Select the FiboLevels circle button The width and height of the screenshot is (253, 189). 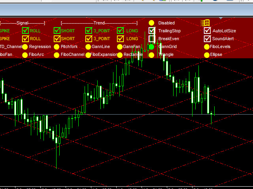[207, 47]
